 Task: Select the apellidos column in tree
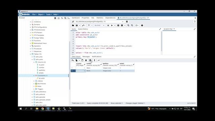42,70
